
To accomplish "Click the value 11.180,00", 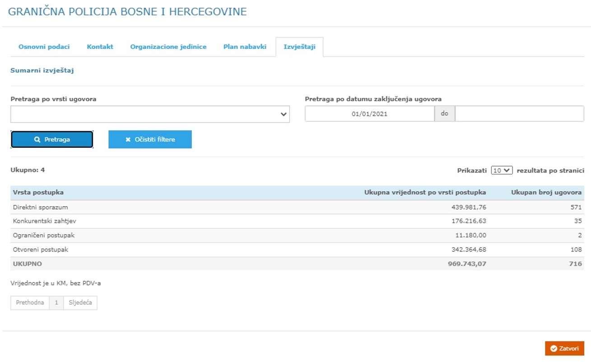I will 470,236.
